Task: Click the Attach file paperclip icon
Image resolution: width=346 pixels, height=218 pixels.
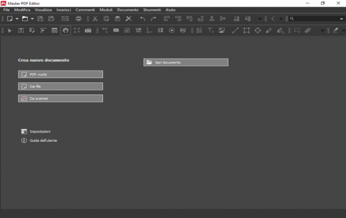Action: 308,30
